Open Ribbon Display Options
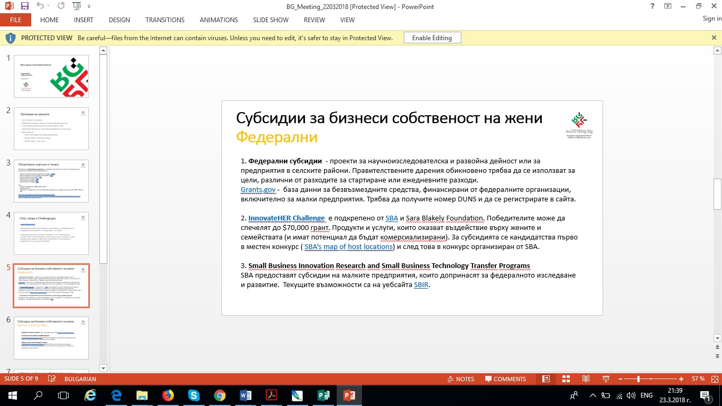Image resolution: width=722 pixels, height=406 pixels. pos(668,6)
